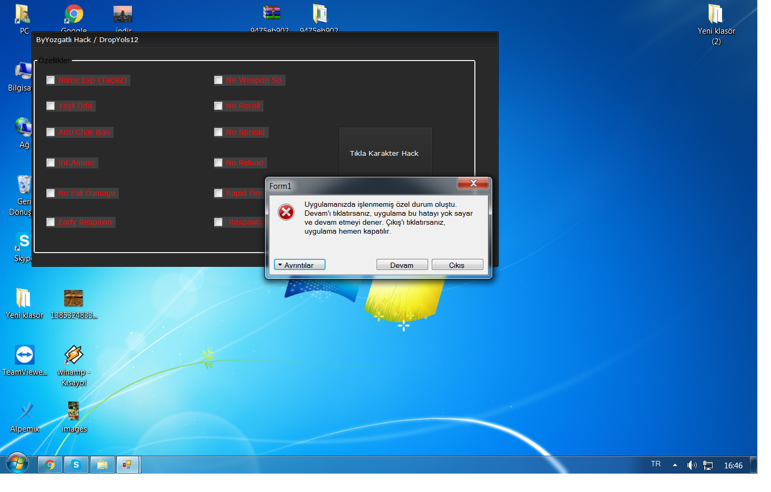Screen dimensions: 771x492
Task: Open the Geri Dönüşüm recycle bin icon
Action: pos(22,195)
